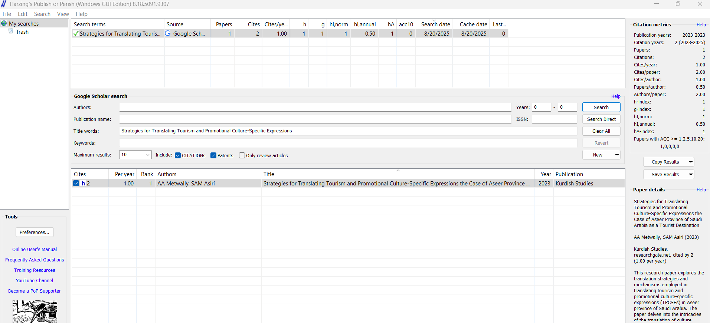
Task: Click the quill writer illustration image
Action: click(35, 312)
